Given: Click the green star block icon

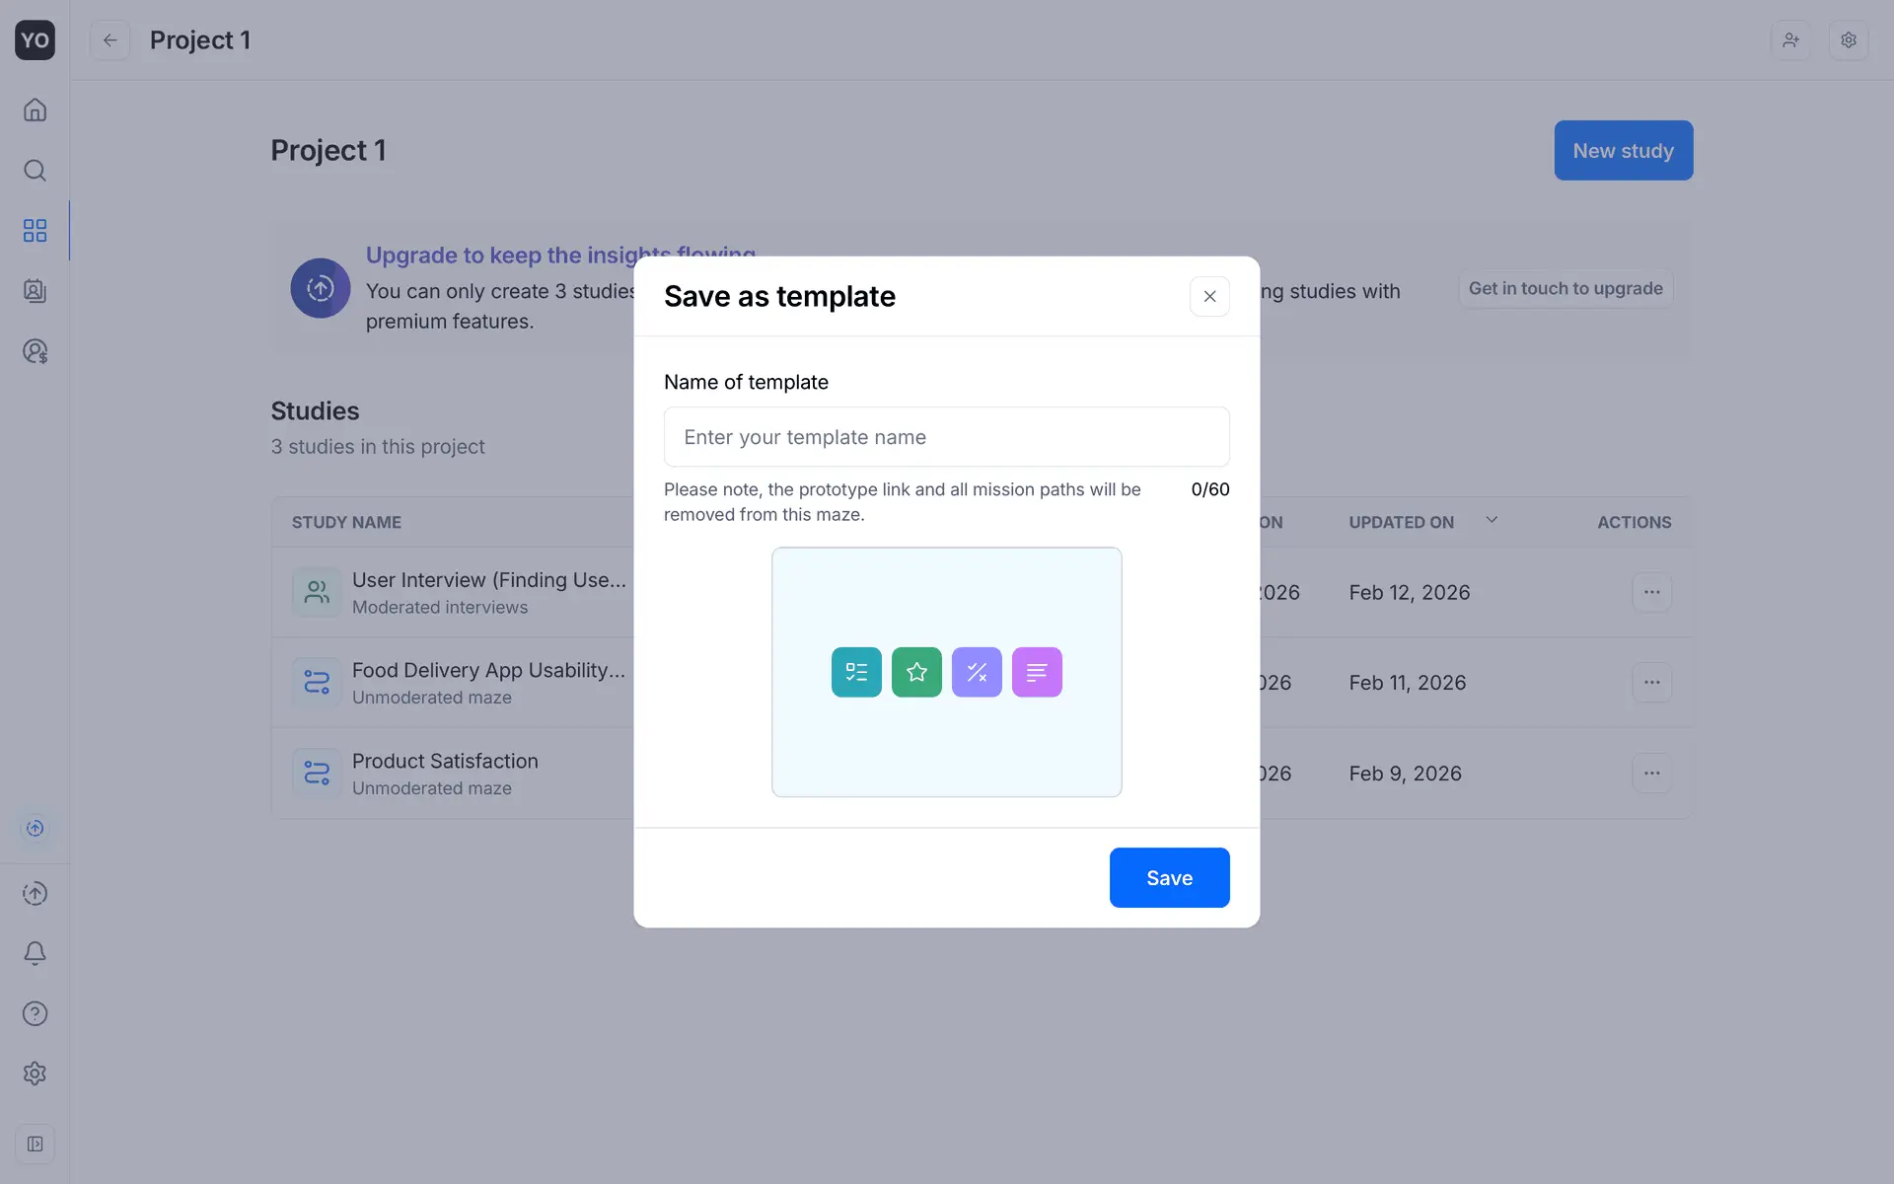Looking at the screenshot, I should (916, 672).
